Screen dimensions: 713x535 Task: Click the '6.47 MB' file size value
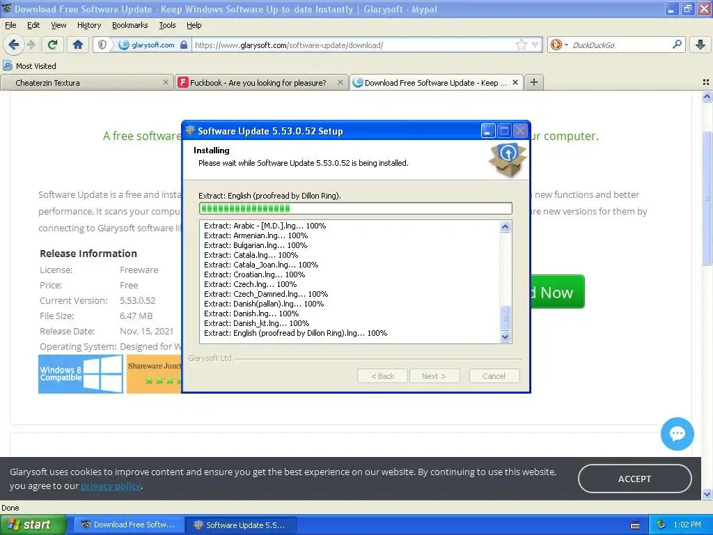[136, 316]
